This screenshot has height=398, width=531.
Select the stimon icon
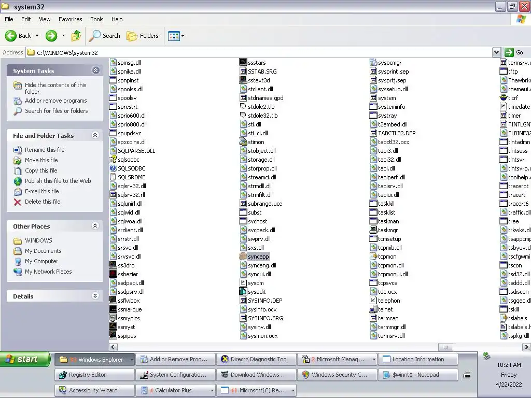point(243,142)
